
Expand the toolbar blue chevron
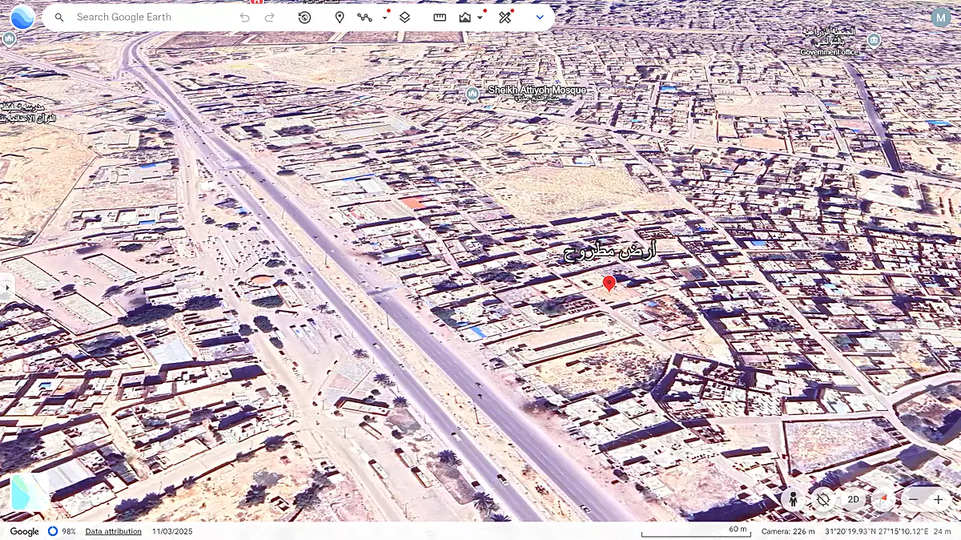tap(540, 17)
